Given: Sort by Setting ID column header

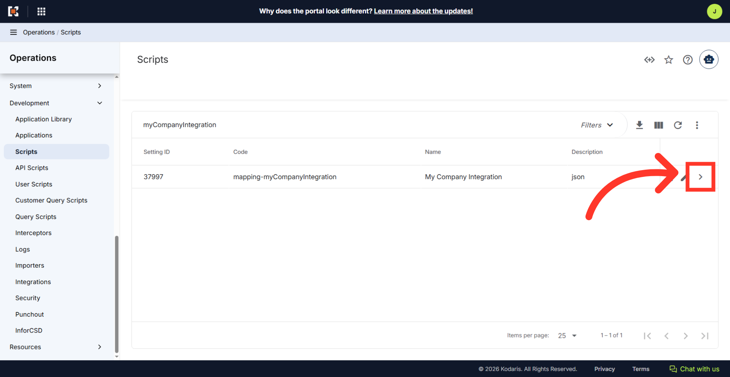Looking at the screenshot, I should click(157, 152).
